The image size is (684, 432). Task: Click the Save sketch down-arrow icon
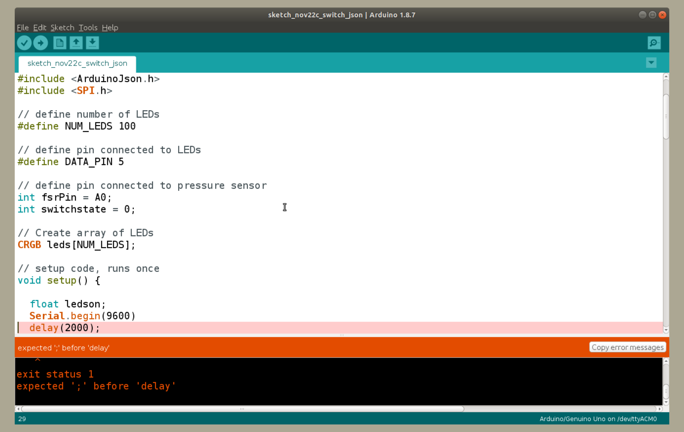pyautogui.click(x=92, y=43)
